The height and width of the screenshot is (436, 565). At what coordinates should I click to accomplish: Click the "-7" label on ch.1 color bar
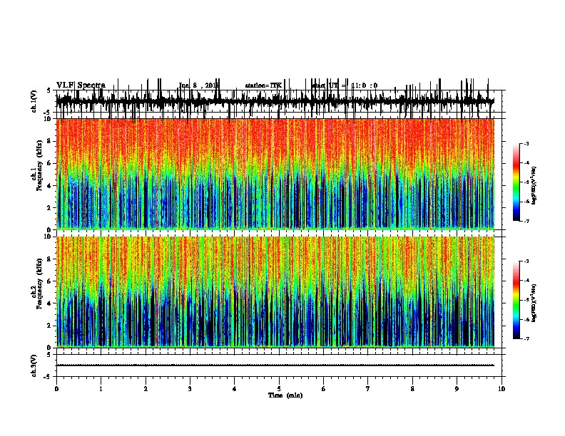[526, 221]
